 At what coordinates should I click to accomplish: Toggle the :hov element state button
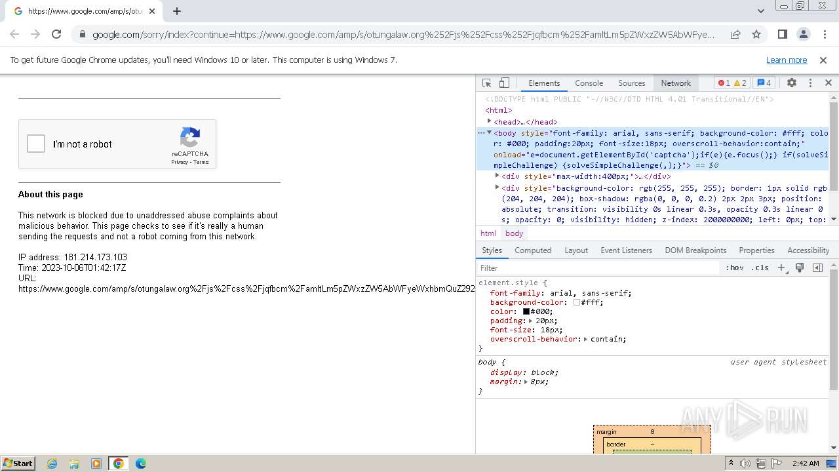coord(735,267)
